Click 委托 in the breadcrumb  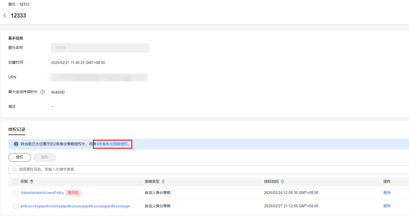pos(12,4)
